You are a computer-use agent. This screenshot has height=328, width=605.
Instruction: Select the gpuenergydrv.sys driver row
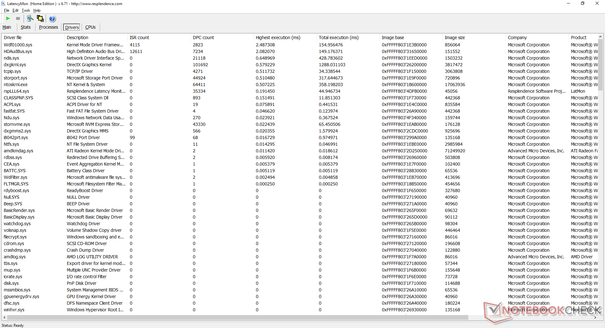[x=300, y=296]
